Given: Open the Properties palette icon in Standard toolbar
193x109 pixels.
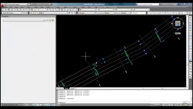Looking at the screenshot, I should tap(59, 10).
